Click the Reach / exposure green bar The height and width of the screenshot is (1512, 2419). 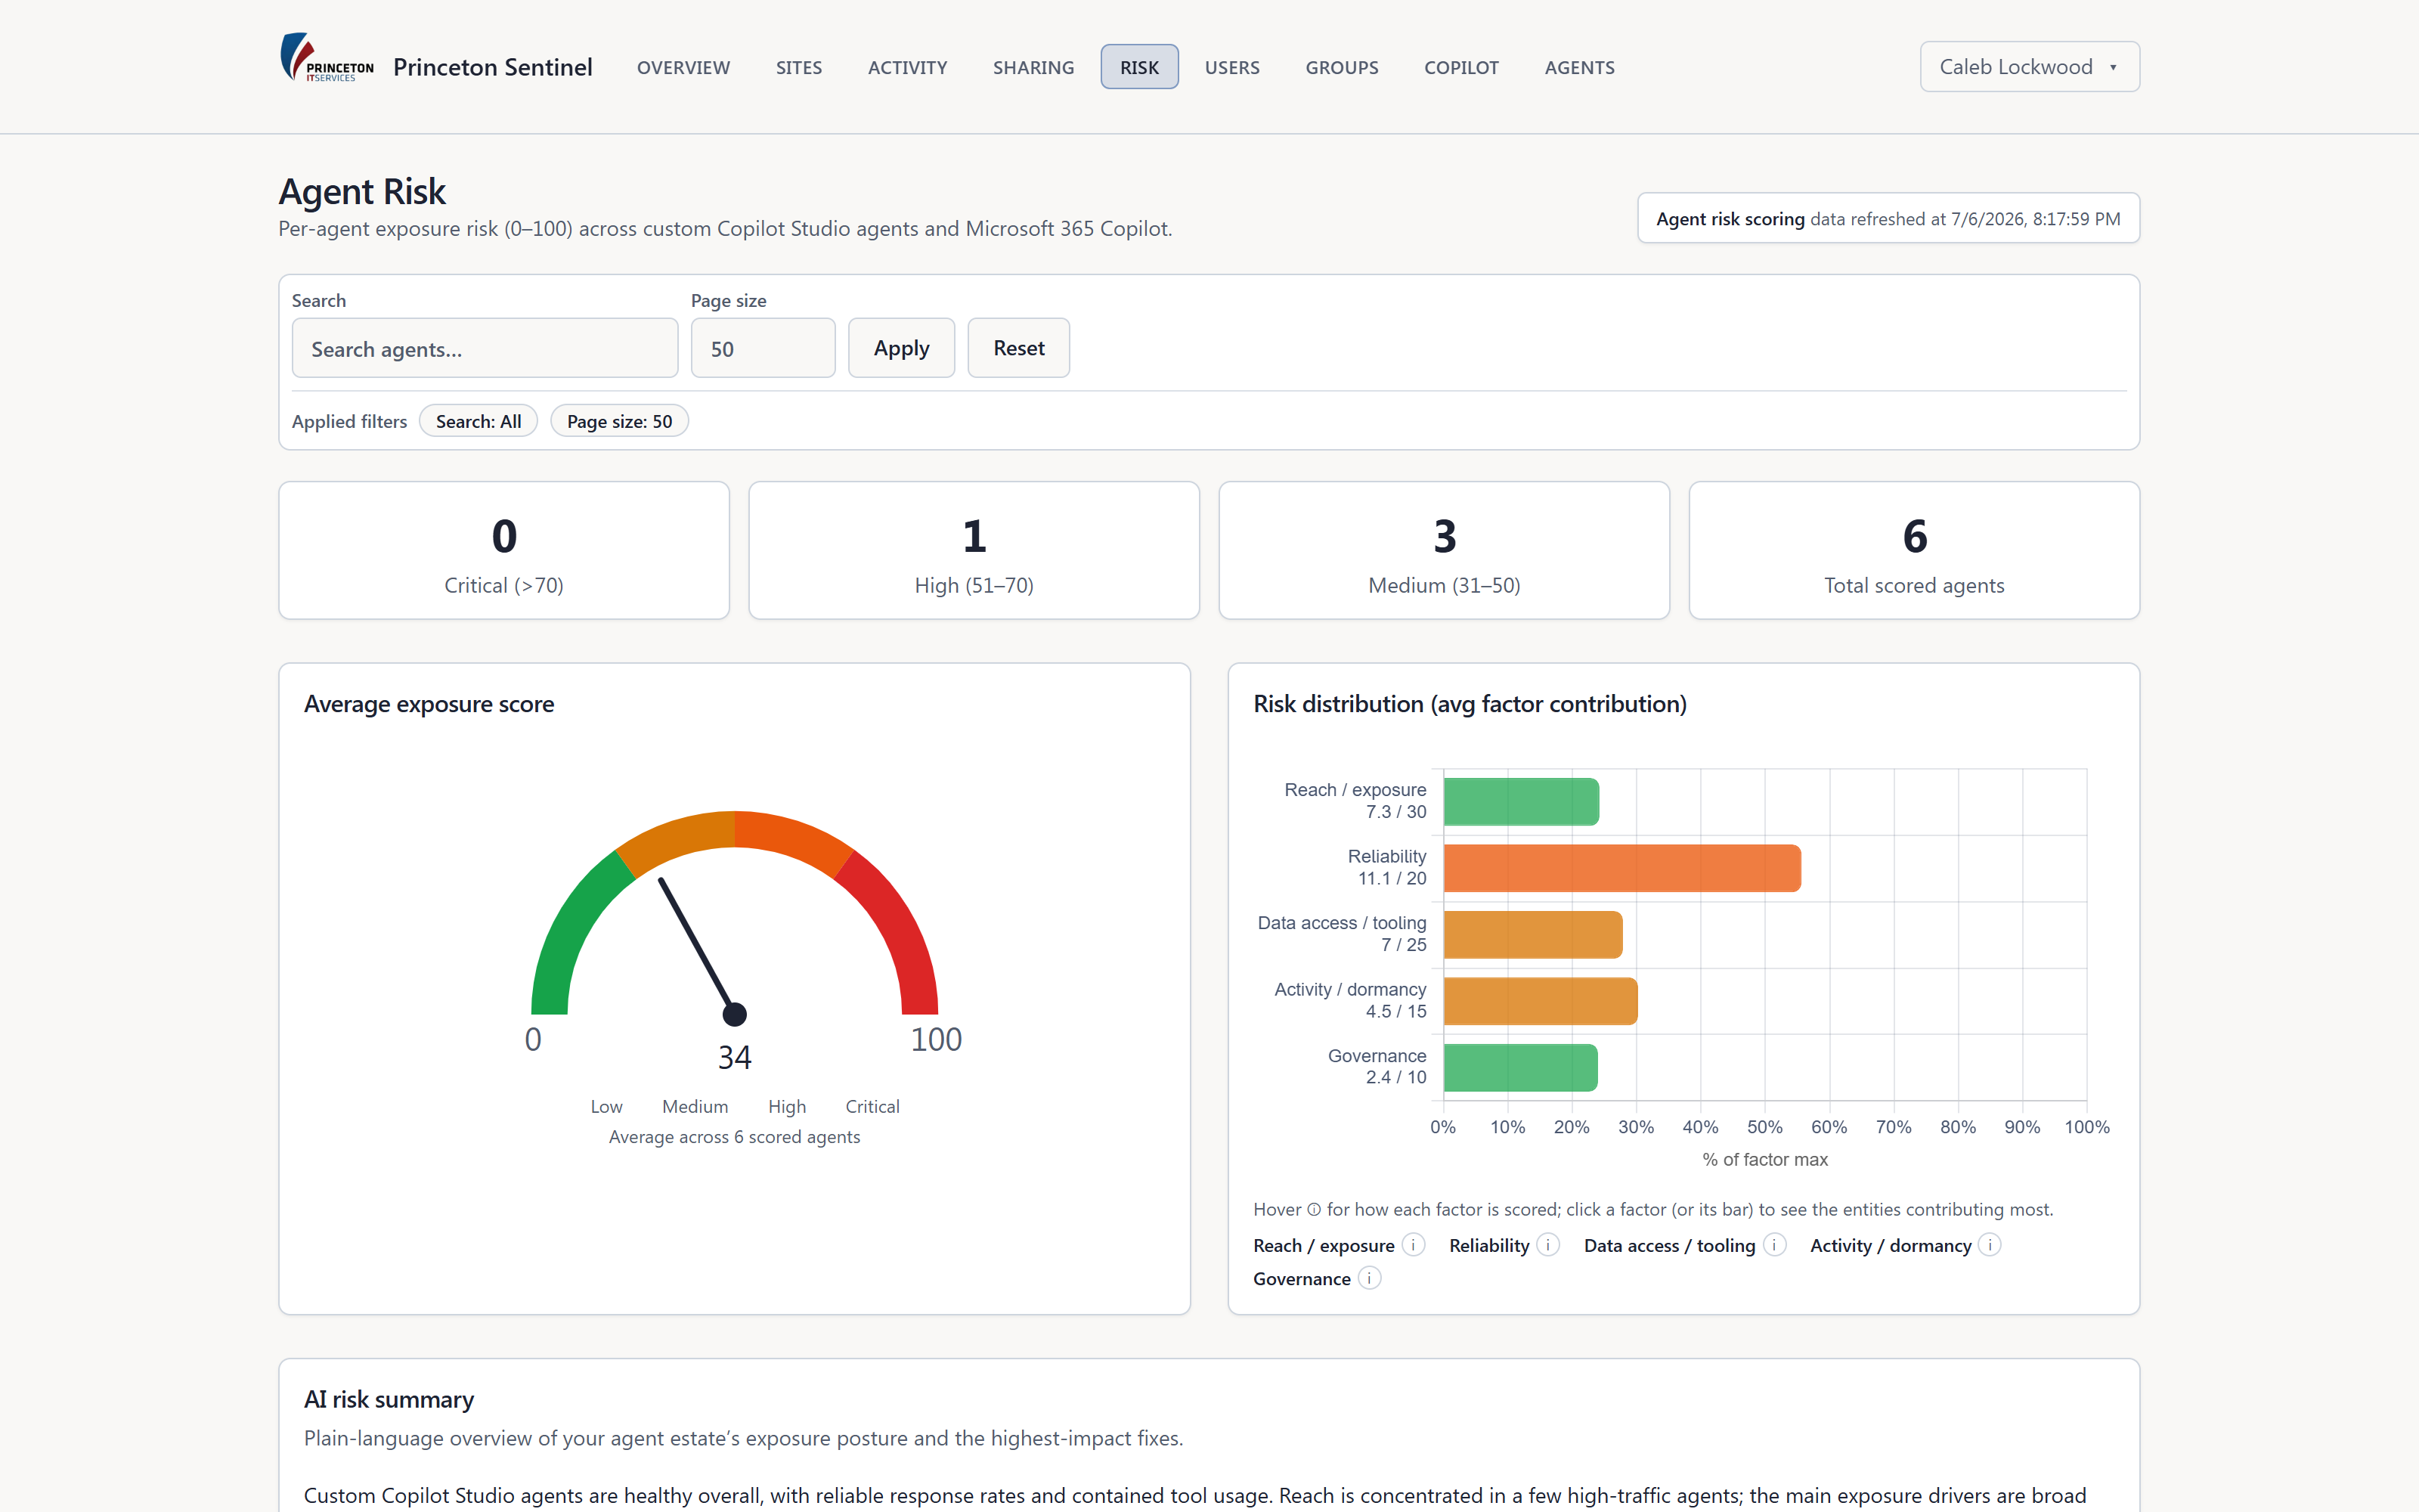[x=1522, y=802]
